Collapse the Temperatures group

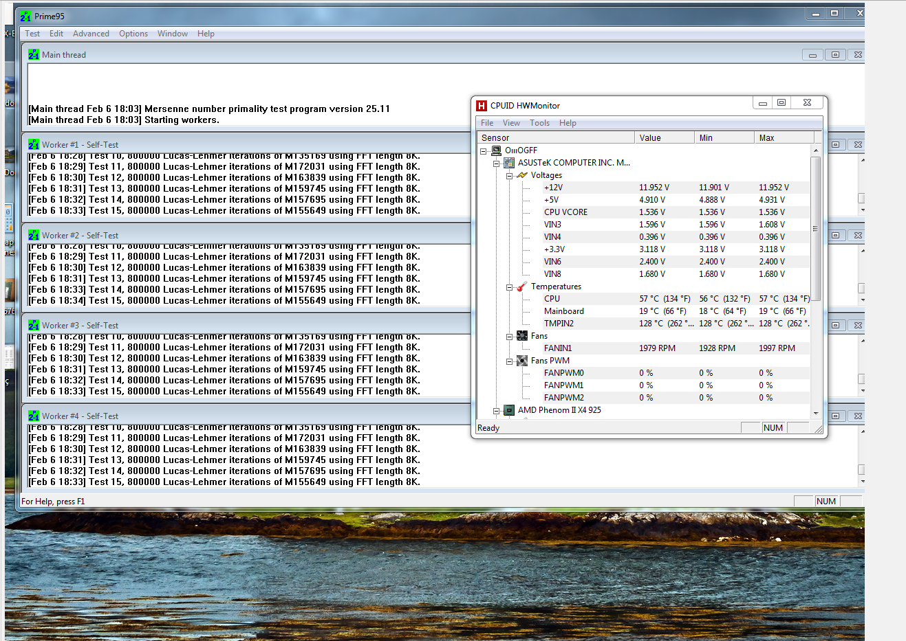(509, 287)
